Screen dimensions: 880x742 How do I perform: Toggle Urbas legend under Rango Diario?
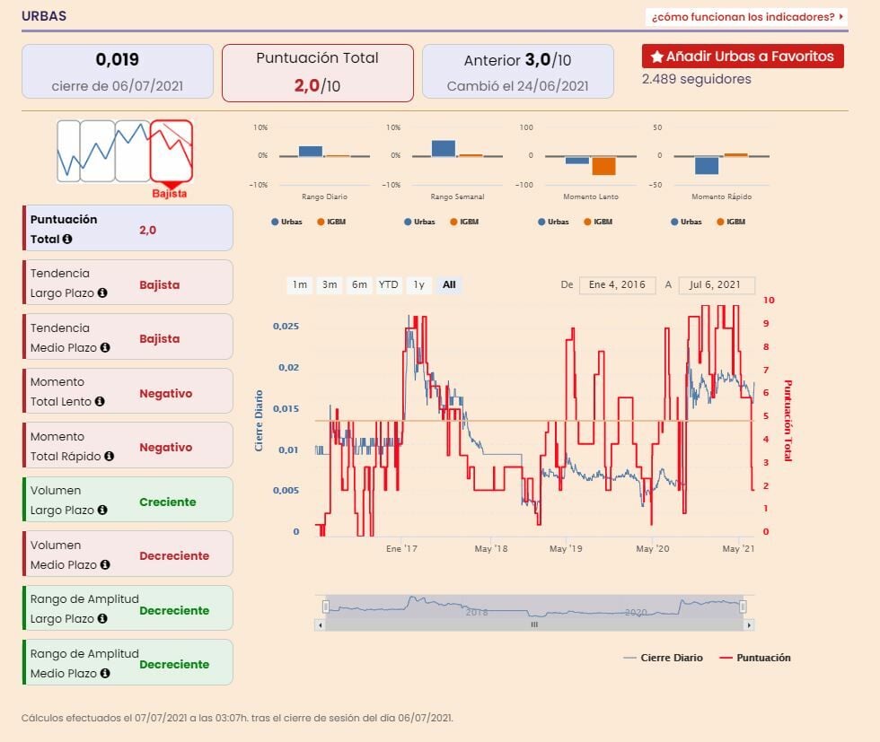(286, 222)
